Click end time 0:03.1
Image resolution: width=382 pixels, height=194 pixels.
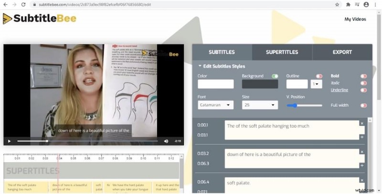click(202, 135)
